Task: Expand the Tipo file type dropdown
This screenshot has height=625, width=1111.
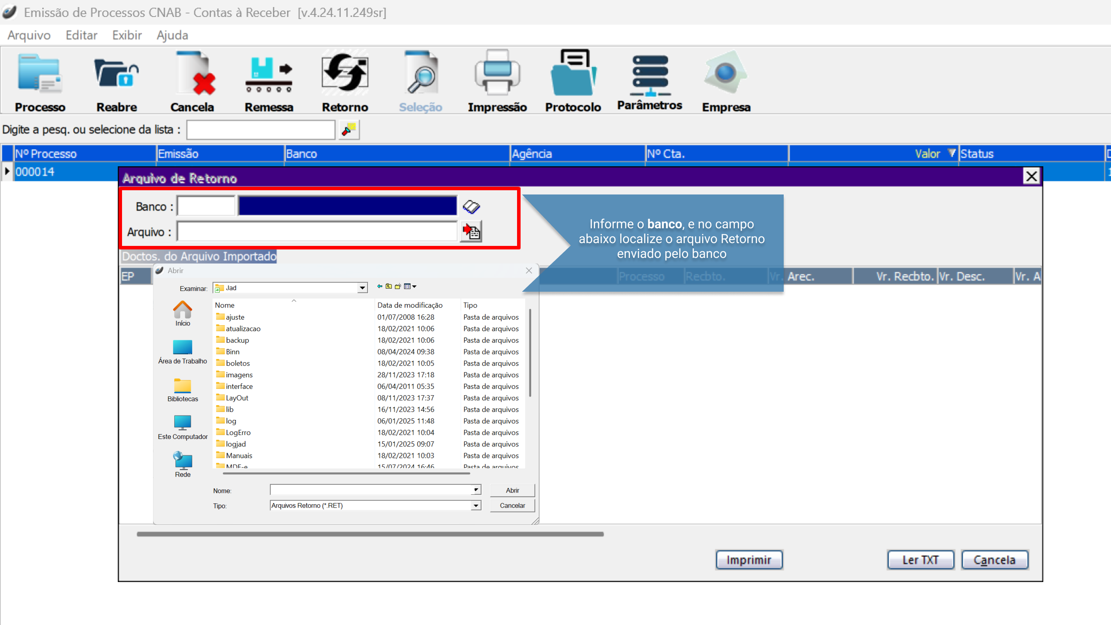Action: pyautogui.click(x=476, y=505)
